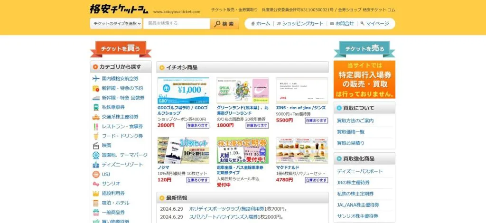Image resolution: width=486 pixels, height=223 pixels.
Task: Open the ディズニーパスポート buyback link
Action: pyautogui.click(x=359, y=171)
